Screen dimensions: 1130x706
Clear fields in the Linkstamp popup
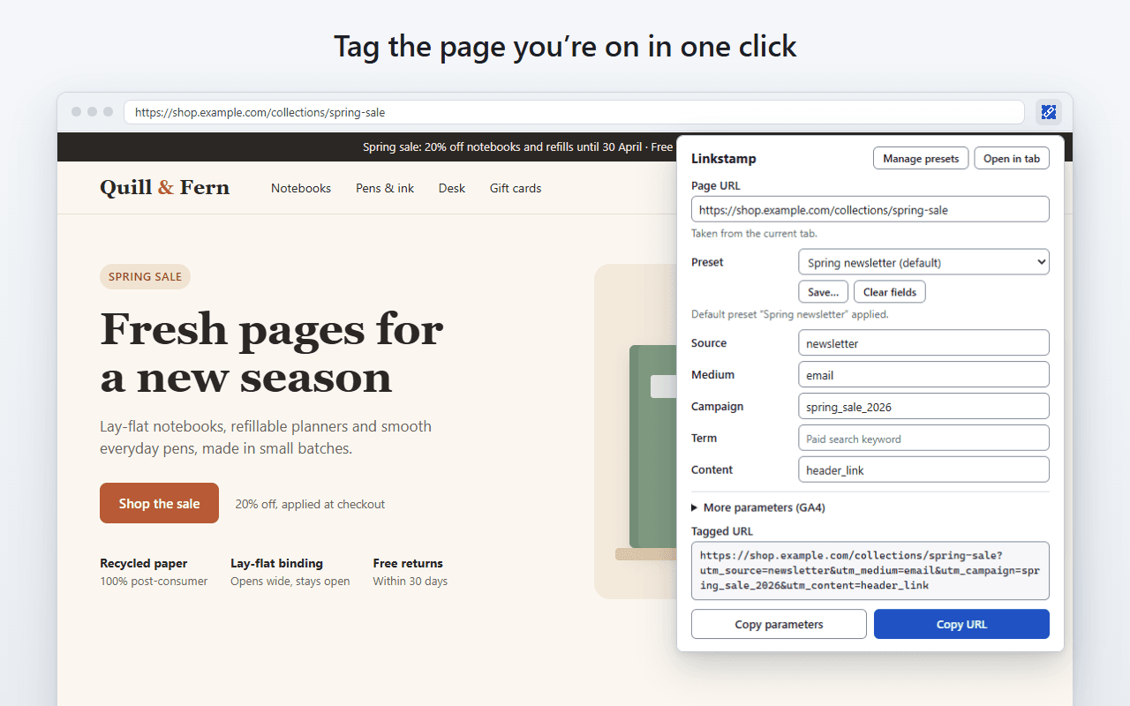pyautogui.click(x=890, y=292)
